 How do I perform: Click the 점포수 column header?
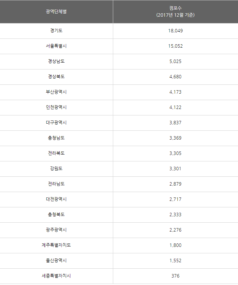(x=175, y=12)
